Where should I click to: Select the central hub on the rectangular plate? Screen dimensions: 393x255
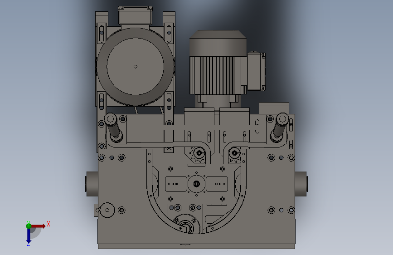coord(197,184)
